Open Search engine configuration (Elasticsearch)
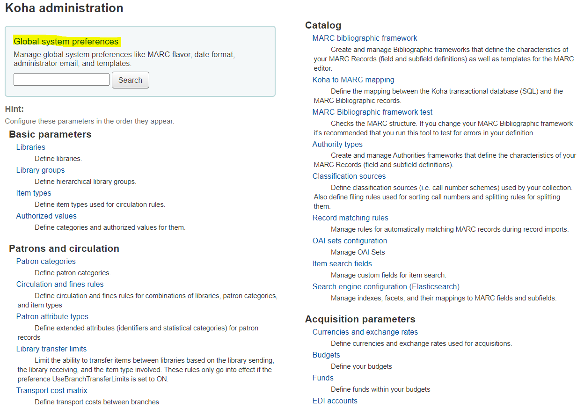Image resolution: width=577 pixels, height=409 pixels. [386, 286]
